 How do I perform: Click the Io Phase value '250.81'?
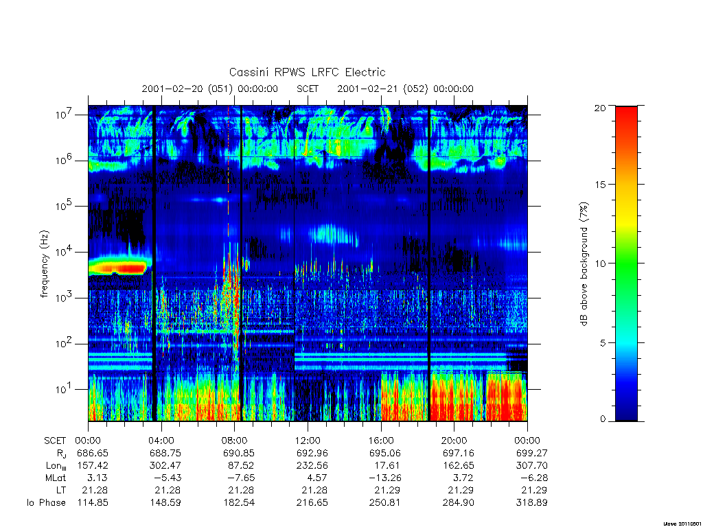click(x=384, y=503)
